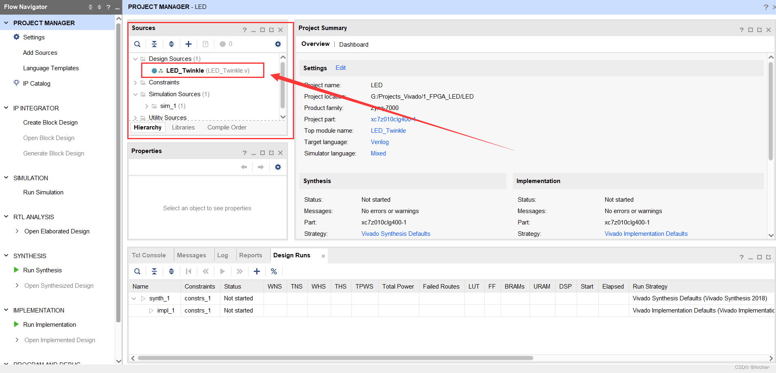This screenshot has width=776, height=373.
Task: Open Vivado Implementation Defaults strategy link
Action: [646, 234]
